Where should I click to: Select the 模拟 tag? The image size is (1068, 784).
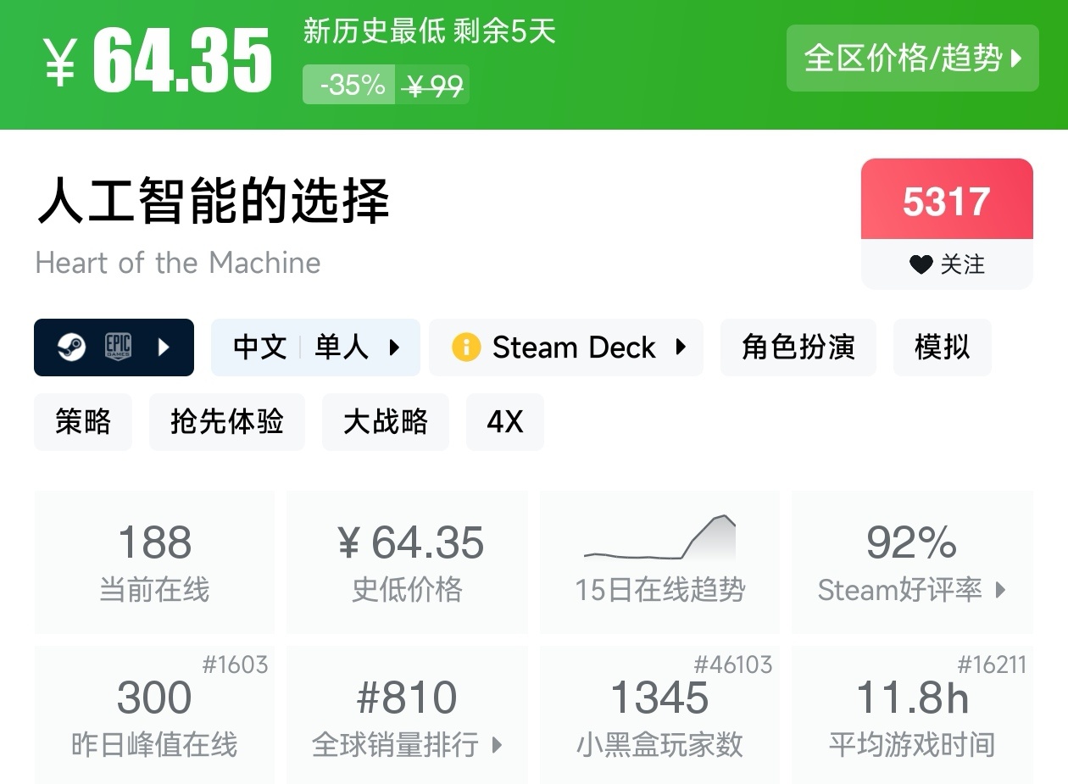click(x=942, y=348)
